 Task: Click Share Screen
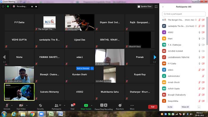click(86, 107)
